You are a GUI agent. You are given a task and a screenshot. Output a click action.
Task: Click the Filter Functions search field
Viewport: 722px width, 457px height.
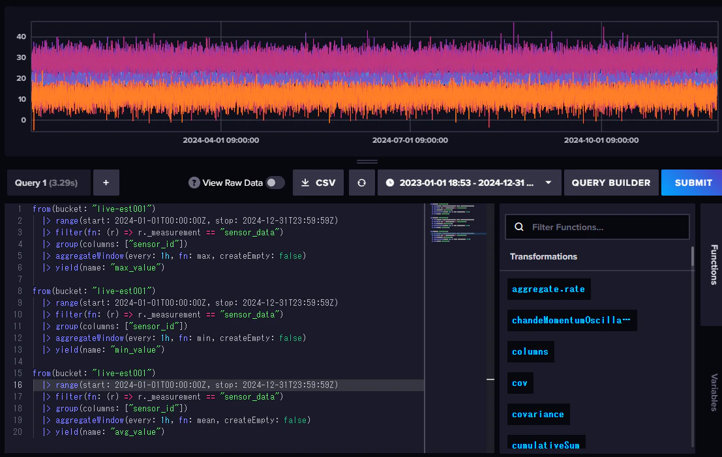coord(597,227)
